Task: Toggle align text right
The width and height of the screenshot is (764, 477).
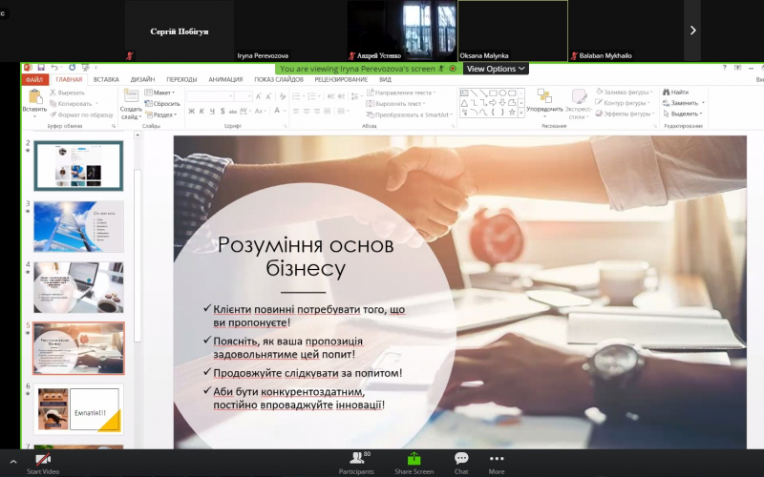Action: coord(317,111)
